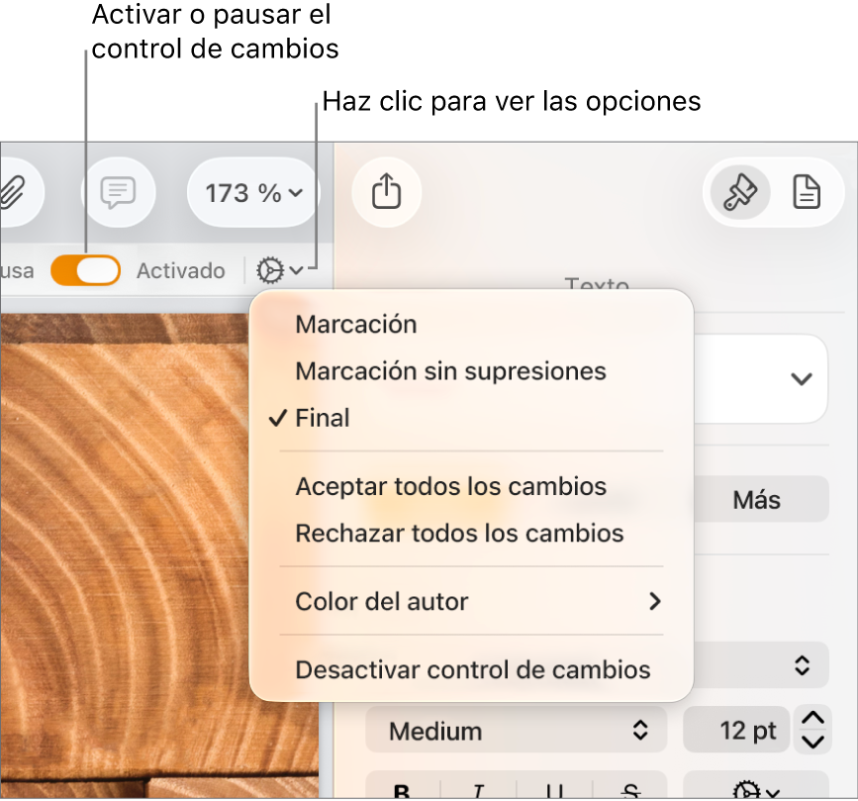Click the Más tab button
Viewport: 858px width, 801px height.
tap(757, 499)
